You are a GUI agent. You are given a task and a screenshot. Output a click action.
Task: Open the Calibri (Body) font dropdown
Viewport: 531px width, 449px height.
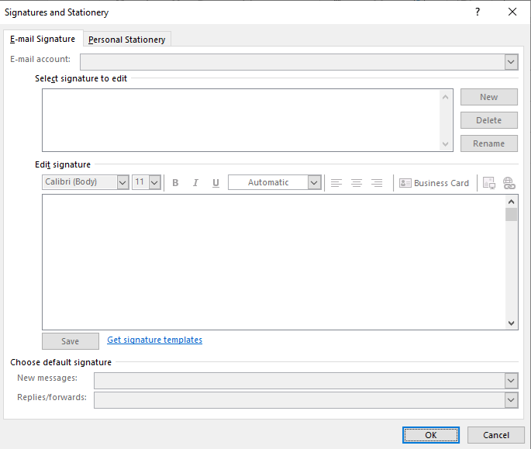coord(122,182)
